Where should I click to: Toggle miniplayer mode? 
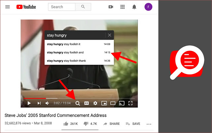104,103
